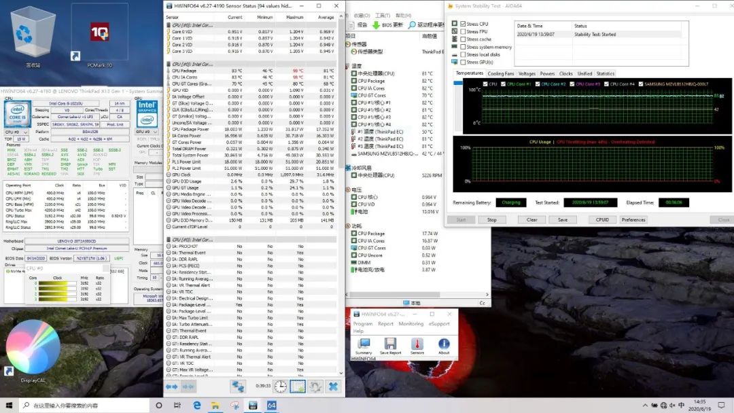This screenshot has height=413, width=734.
Task: Click the Summary icon in HWiNFO64 main window
Action: click(364, 346)
